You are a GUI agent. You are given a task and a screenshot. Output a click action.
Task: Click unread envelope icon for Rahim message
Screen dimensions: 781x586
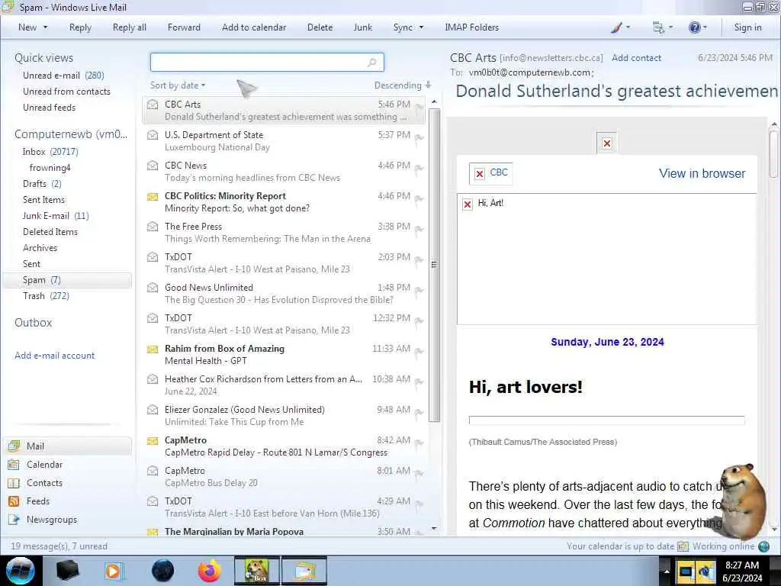[153, 349]
